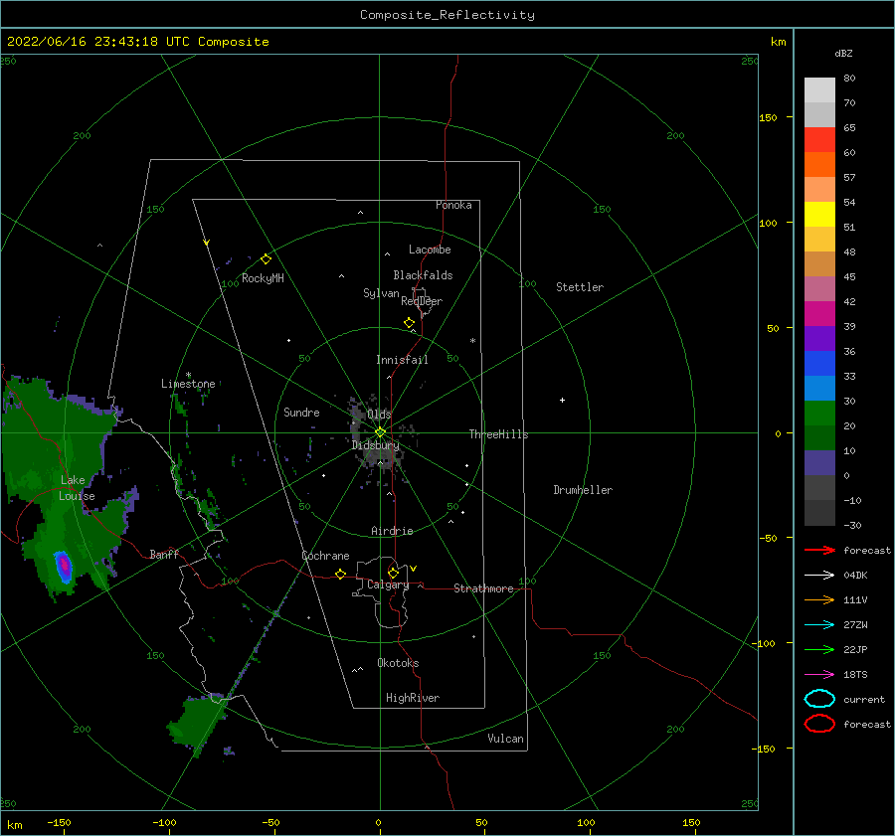The width and height of the screenshot is (895, 836).
Task: Click the white 04DK arrow in legend
Action: 819,575
